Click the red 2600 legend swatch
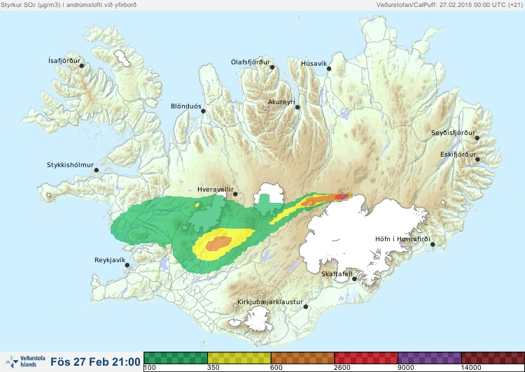Viewport: 525px width, 372px height. [x=366, y=358]
